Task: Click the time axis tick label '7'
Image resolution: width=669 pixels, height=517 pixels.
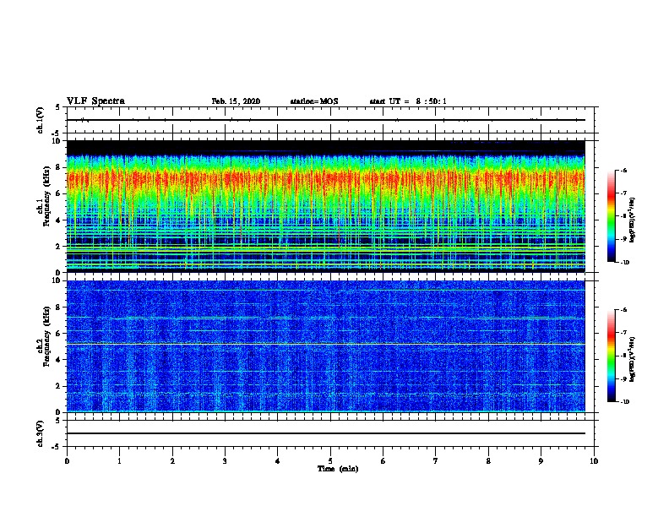Action: [x=436, y=461]
